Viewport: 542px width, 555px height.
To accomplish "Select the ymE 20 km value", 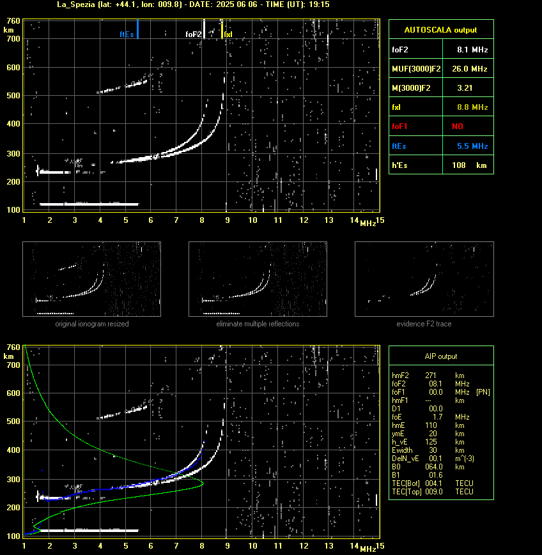I will point(447,434).
